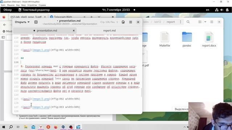Expand file manager view options dropdown arrow
The height and width of the screenshot is (130, 232).
pyautogui.click(x=205, y=22)
